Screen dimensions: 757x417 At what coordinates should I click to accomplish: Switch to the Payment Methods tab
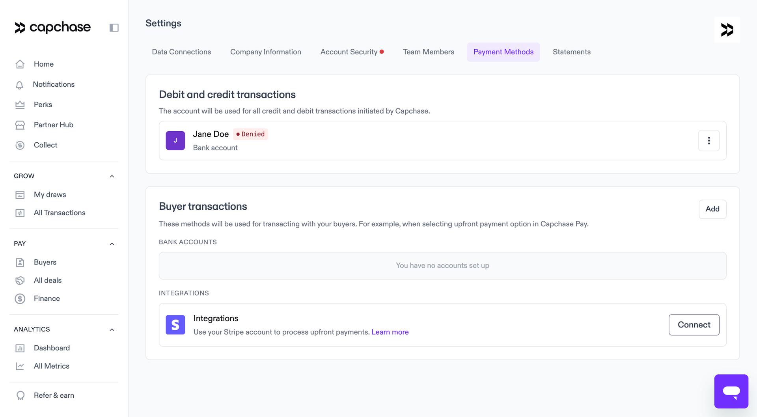[x=503, y=52]
